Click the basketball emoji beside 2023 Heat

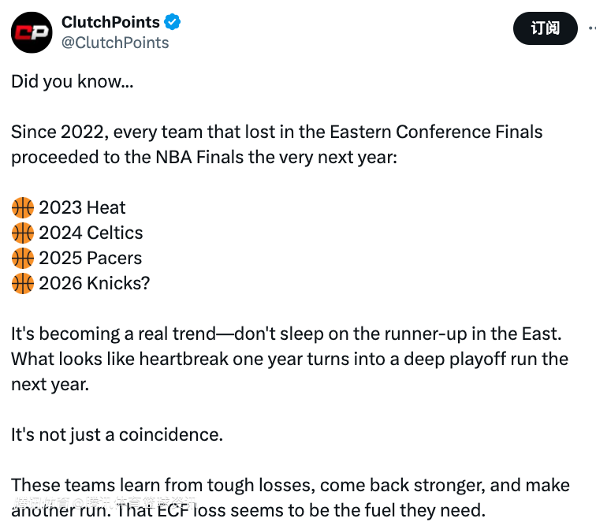pyautogui.click(x=22, y=207)
